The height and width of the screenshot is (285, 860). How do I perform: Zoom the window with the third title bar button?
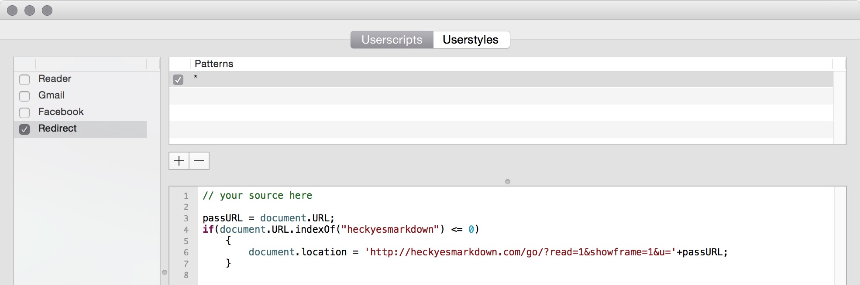(x=47, y=10)
